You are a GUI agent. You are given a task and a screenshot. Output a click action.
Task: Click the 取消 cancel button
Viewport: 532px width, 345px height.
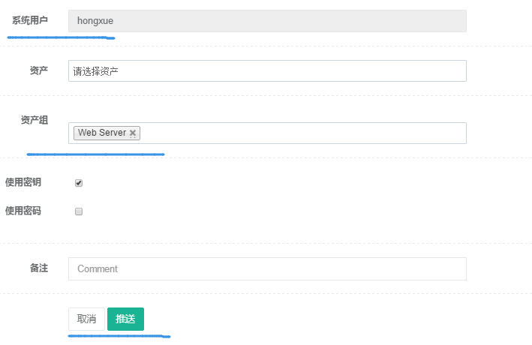(86, 319)
